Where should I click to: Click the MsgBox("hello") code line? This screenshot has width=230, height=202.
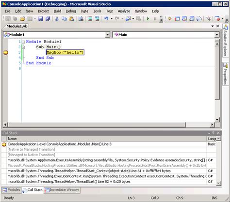(x=65, y=52)
